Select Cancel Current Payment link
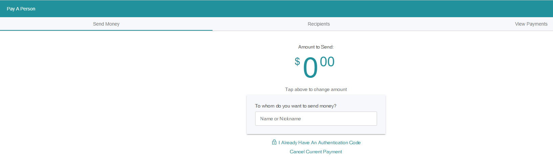Screen dimensions: 553x157 (x=316, y=152)
